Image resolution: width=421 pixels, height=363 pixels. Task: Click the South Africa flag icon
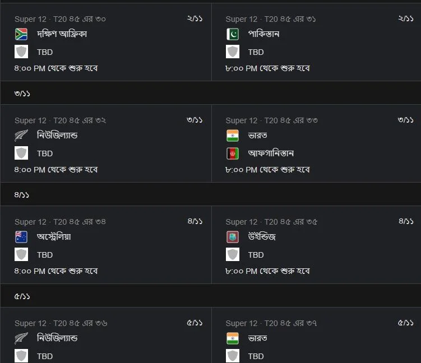pyautogui.click(x=21, y=34)
